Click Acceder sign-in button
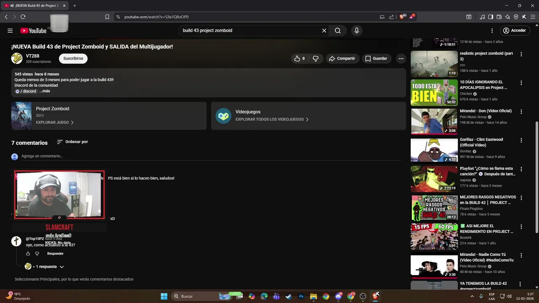 click(x=515, y=30)
